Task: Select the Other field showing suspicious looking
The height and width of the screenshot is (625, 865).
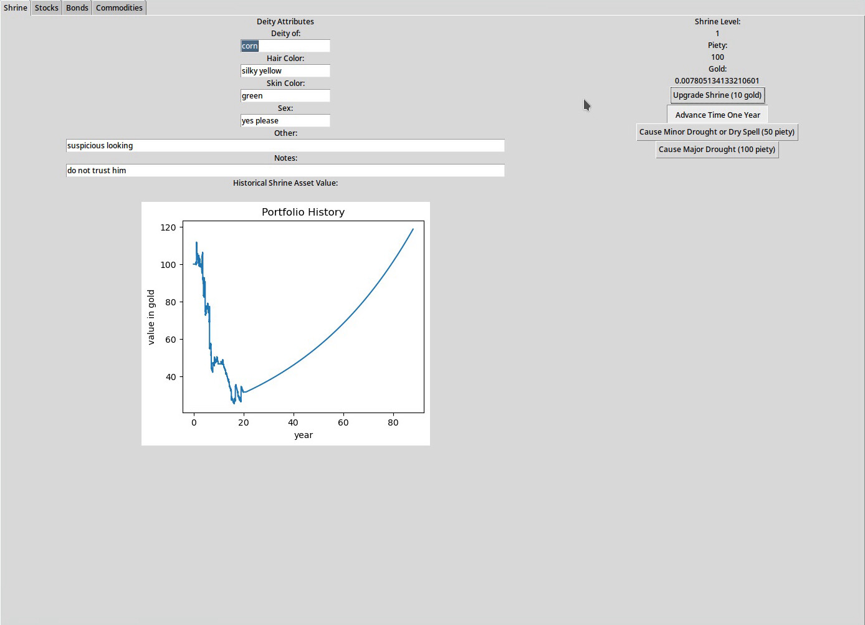Action: [285, 145]
